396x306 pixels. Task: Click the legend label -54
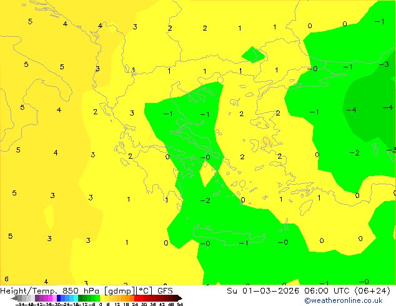[20, 305]
